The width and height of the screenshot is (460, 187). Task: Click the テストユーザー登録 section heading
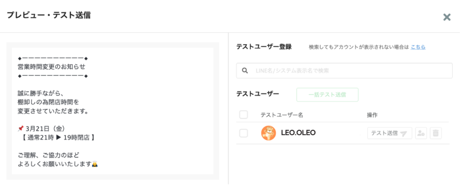point(264,46)
